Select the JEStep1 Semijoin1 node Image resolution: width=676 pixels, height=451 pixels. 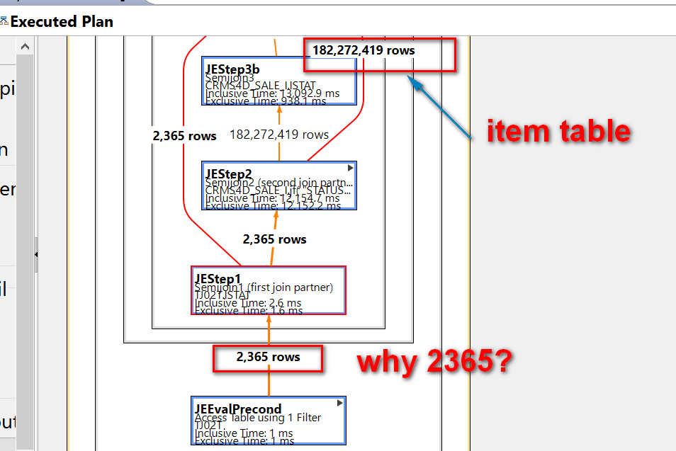268,290
